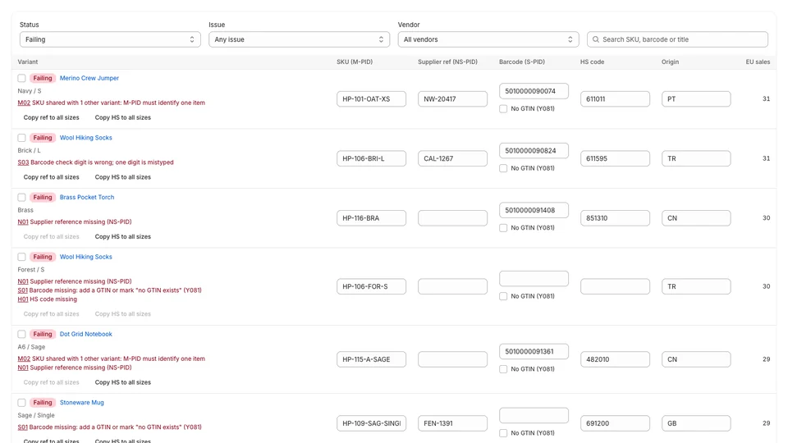Edit the HS code field 691200

pyautogui.click(x=615, y=423)
